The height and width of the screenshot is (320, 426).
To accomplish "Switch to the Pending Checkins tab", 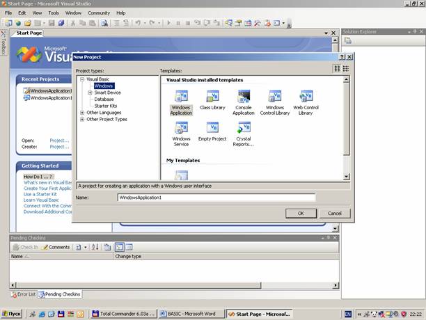I will point(60,294).
